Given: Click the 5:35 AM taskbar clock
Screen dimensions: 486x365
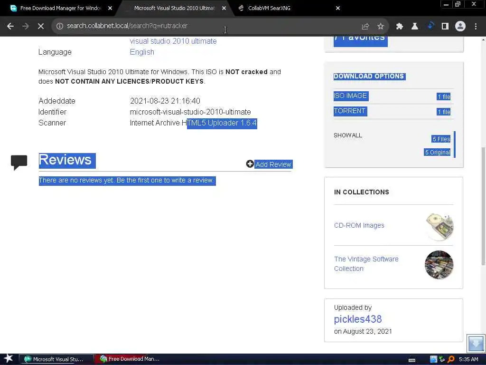Looking at the screenshot, I should pos(468,359).
